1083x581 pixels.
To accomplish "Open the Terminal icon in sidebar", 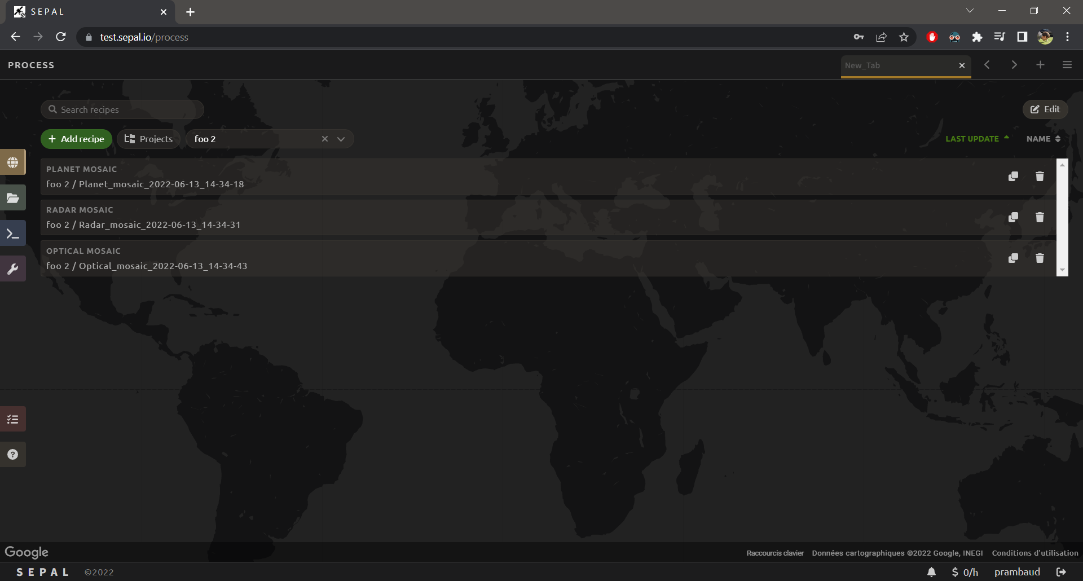I will point(12,234).
